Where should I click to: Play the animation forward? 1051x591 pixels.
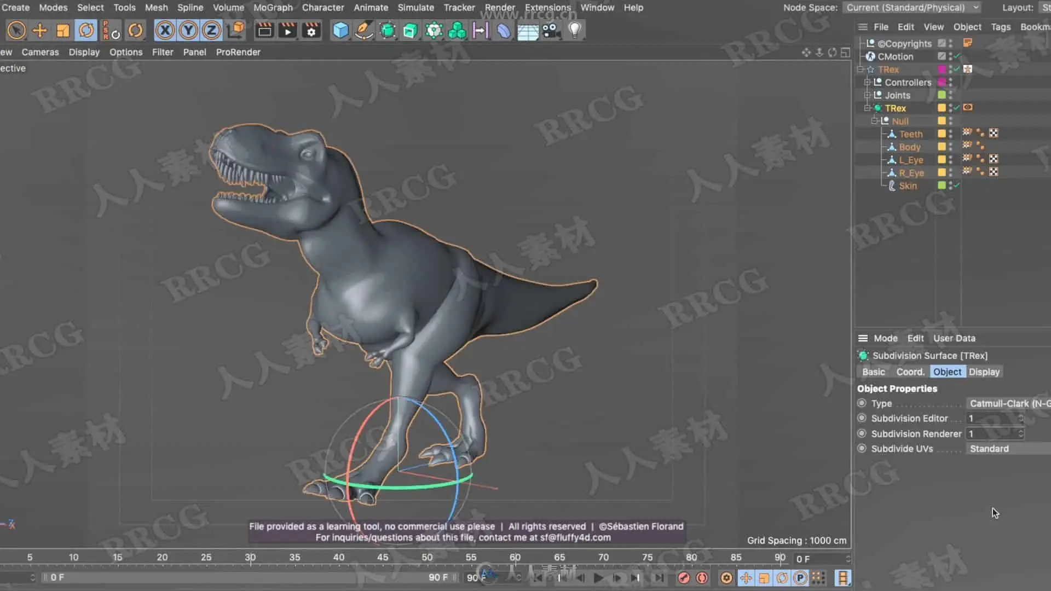click(598, 578)
